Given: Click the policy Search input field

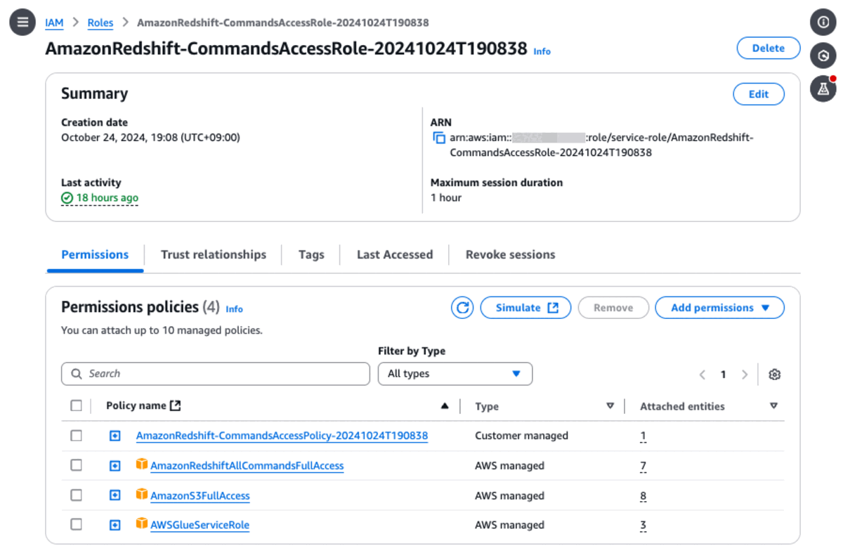Looking at the screenshot, I should point(216,374).
